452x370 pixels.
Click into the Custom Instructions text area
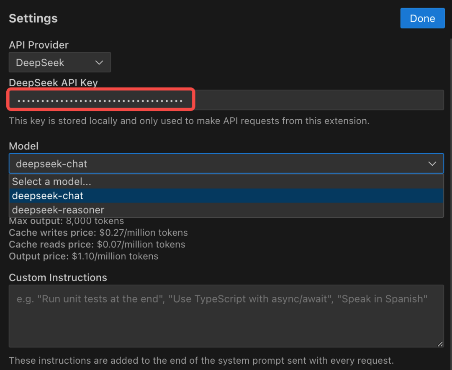(x=226, y=316)
